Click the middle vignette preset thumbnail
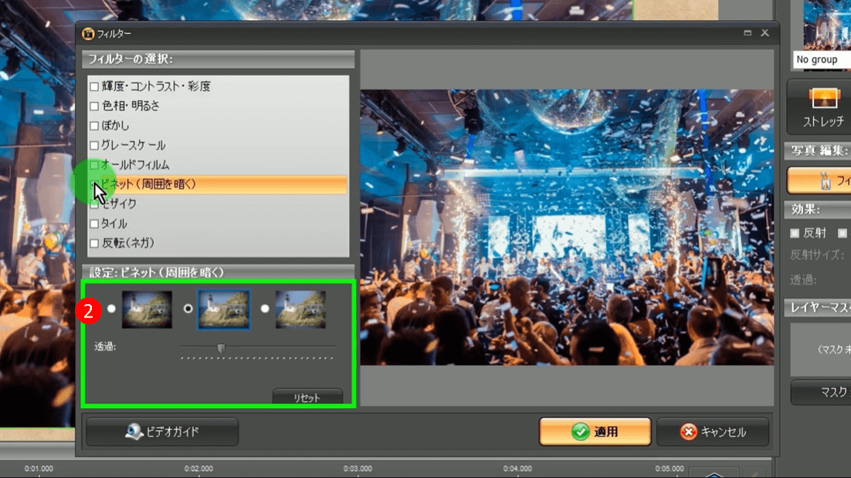This screenshot has width=851, height=478. tap(224, 310)
